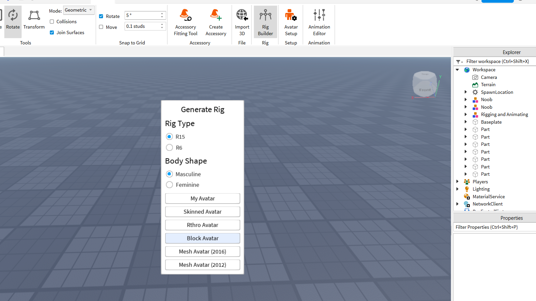Open the Mode Geometric dropdown
The image size is (536, 301).
[x=79, y=10]
